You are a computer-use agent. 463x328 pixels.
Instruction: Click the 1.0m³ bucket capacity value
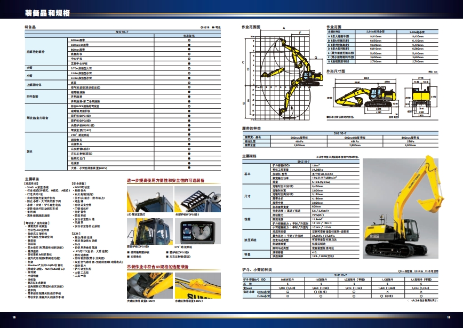click(x=316, y=165)
